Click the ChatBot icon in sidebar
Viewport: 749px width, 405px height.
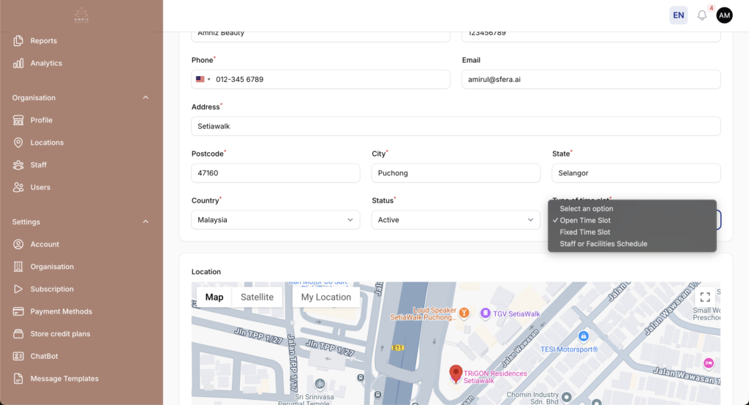pos(18,356)
